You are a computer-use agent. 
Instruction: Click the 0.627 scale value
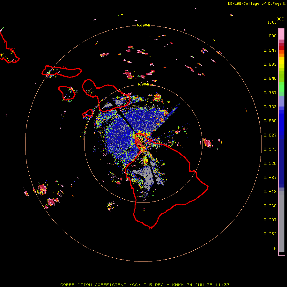270,135
